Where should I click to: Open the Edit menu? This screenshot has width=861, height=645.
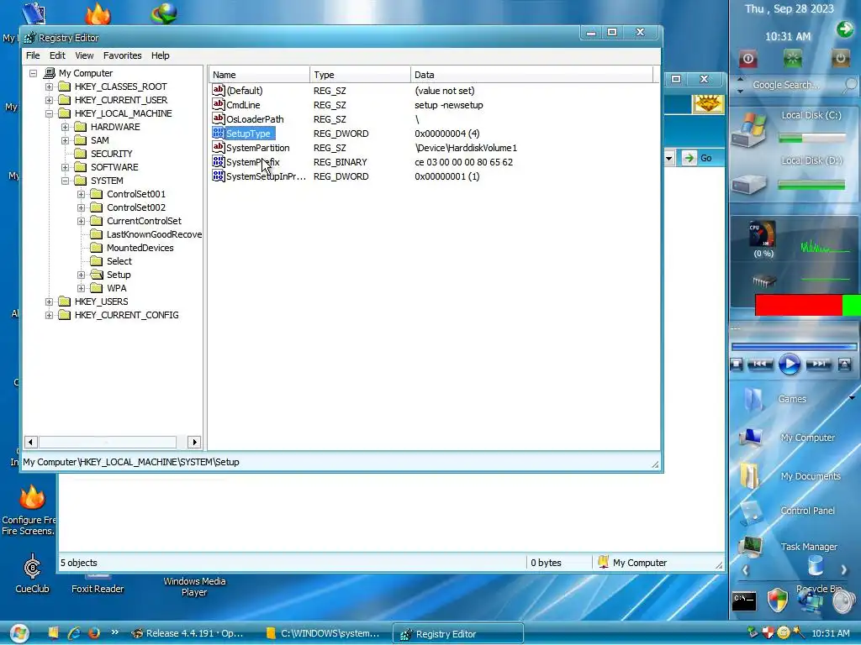point(57,55)
